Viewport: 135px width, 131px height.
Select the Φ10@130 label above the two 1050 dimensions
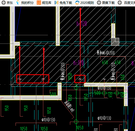pos(48,120)
